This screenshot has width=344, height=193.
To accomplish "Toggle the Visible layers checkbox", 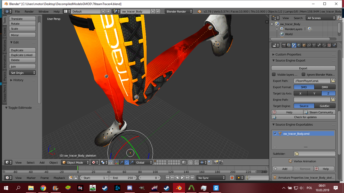I will click(274, 74).
